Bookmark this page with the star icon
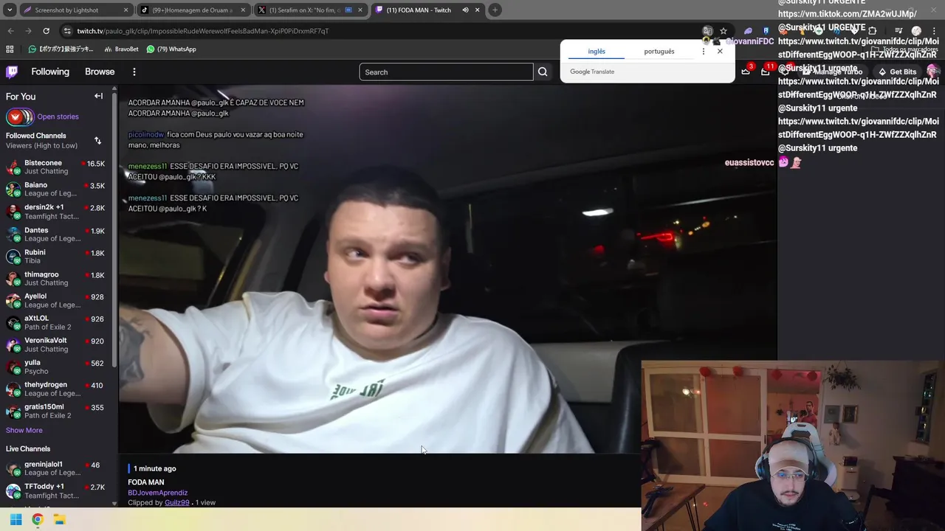Viewport: 945px width, 531px height. pyautogui.click(x=724, y=31)
